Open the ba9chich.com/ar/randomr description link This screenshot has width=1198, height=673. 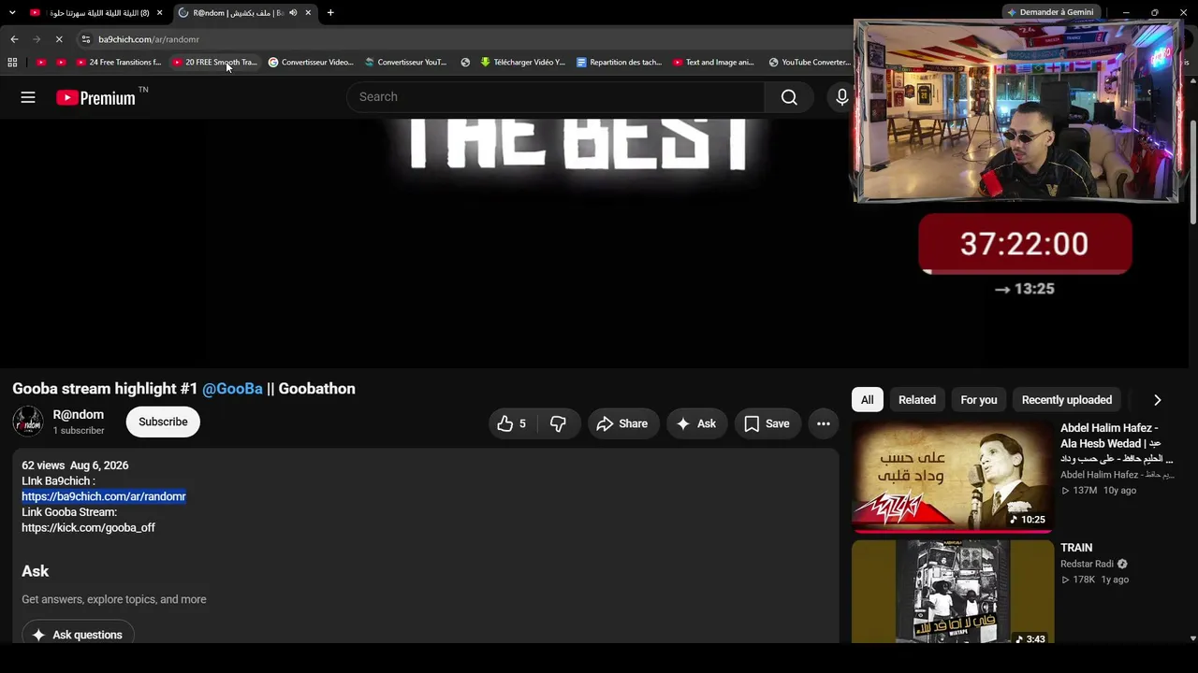104,496
